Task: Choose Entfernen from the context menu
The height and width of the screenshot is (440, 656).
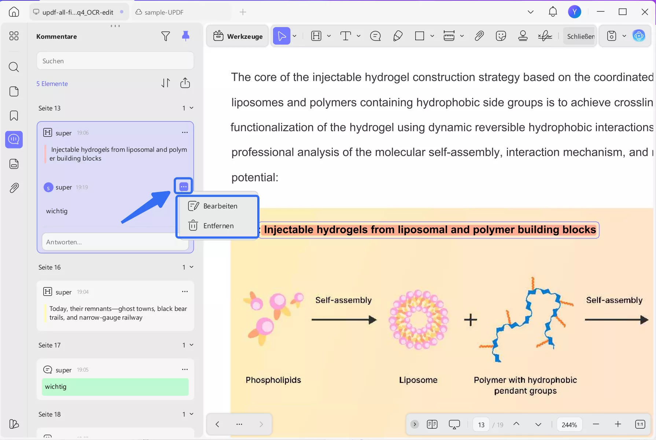Action: coord(218,226)
